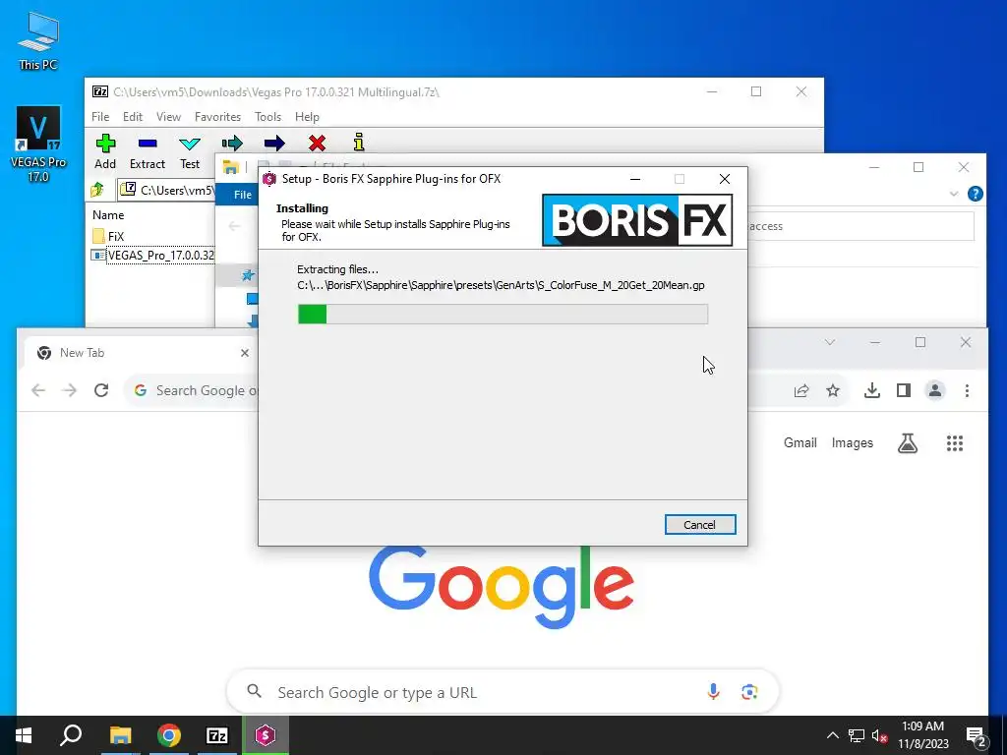Click the up-folder icon in 7-Zip

97,190
